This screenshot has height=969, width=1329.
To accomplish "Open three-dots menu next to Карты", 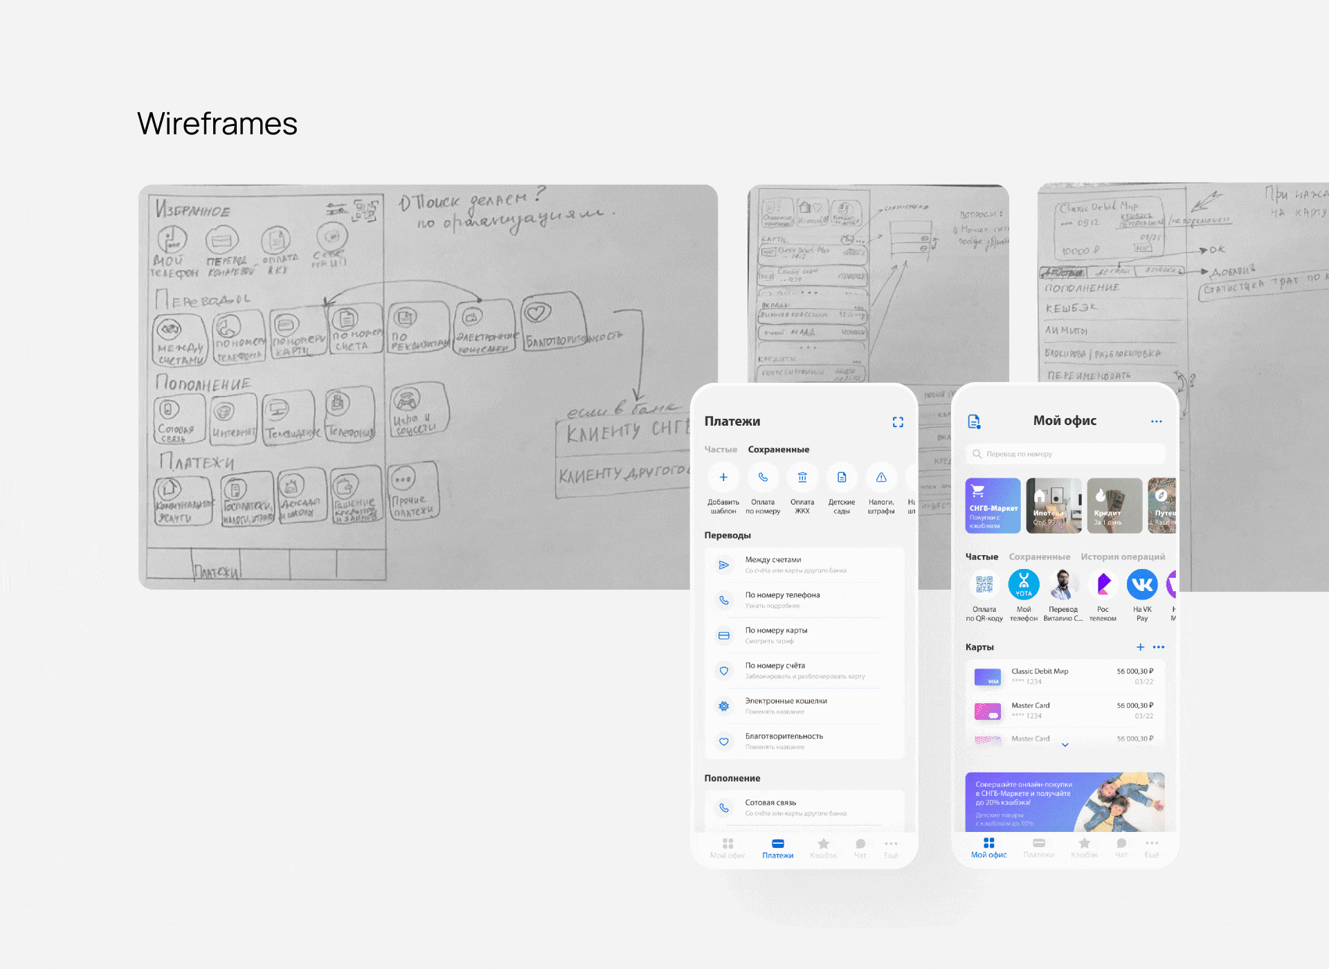I will tap(1159, 647).
